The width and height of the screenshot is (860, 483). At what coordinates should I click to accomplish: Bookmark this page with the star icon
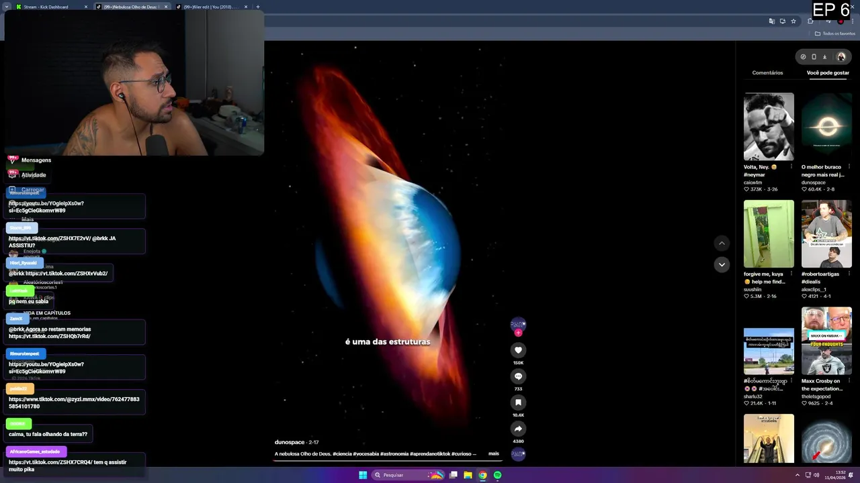pyautogui.click(x=793, y=21)
